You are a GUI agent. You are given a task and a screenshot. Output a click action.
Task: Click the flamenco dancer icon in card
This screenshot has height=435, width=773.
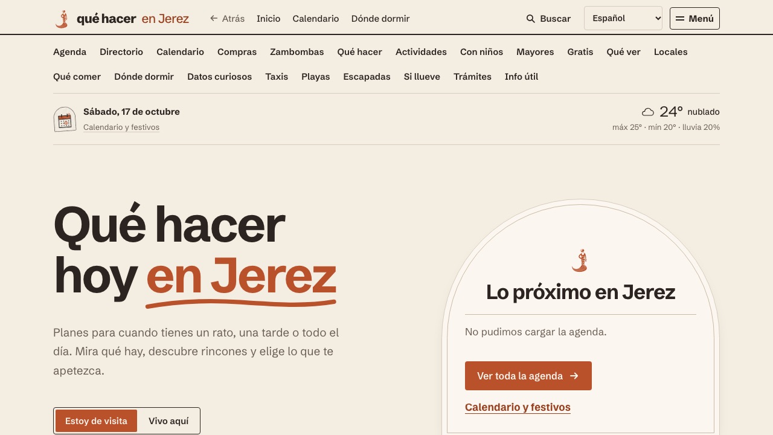(580, 260)
